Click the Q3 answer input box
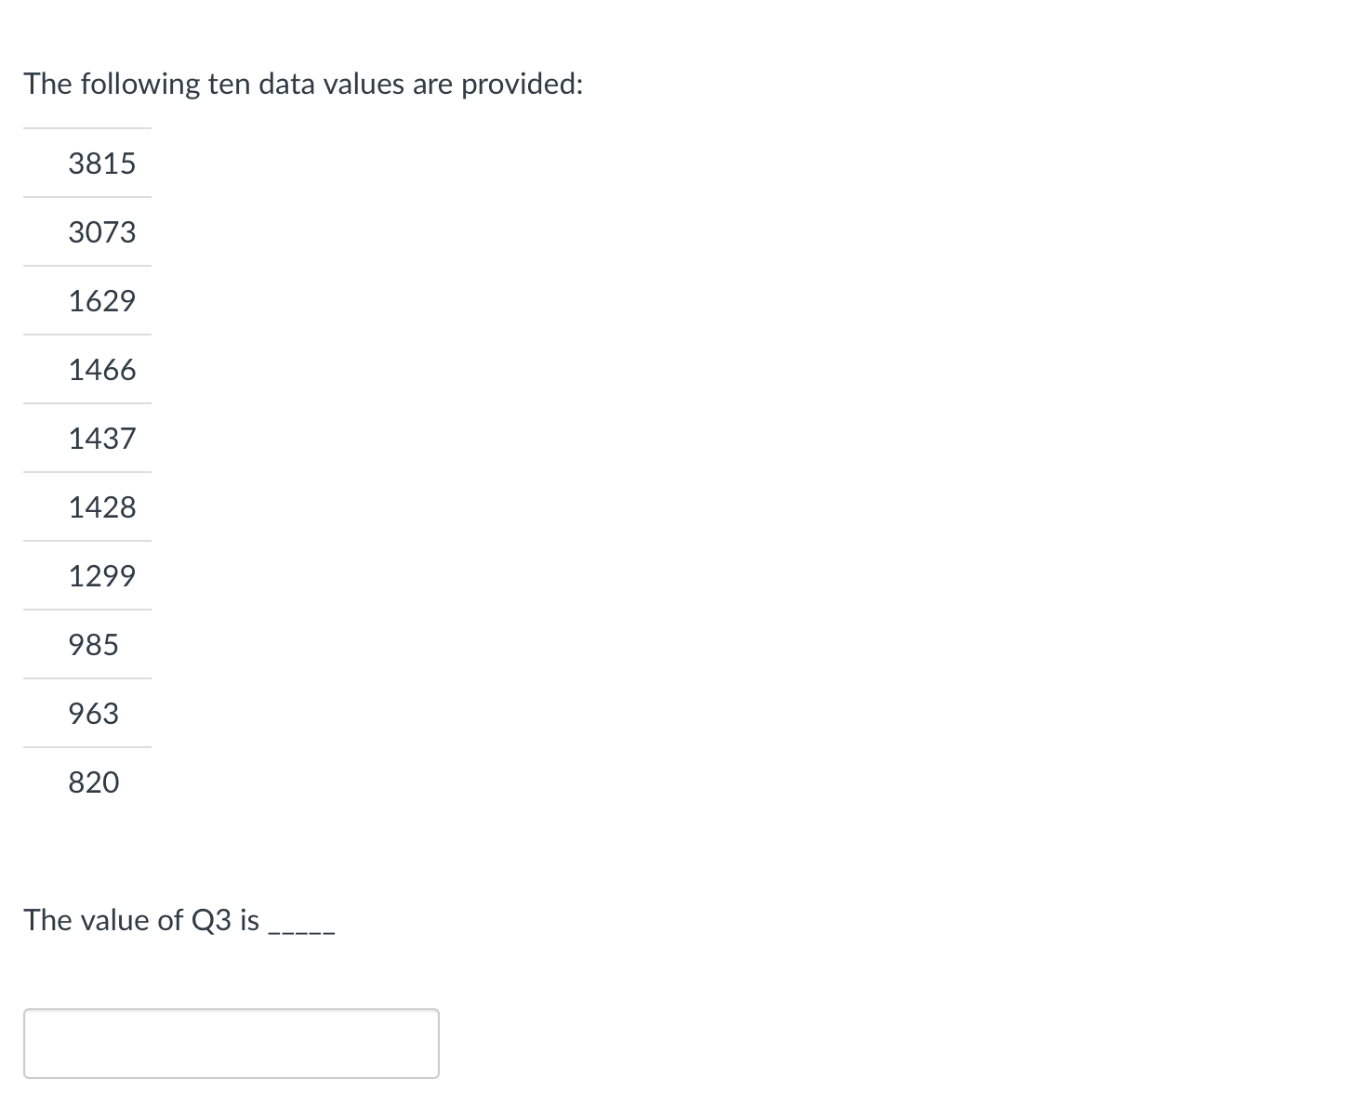Image resolution: width=1350 pixels, height=1104 pixels. (x=231, y=1043)
